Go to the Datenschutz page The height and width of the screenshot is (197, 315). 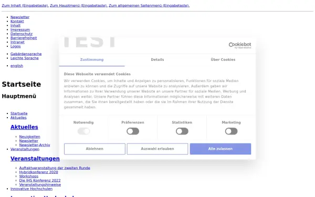click(22, 34)
